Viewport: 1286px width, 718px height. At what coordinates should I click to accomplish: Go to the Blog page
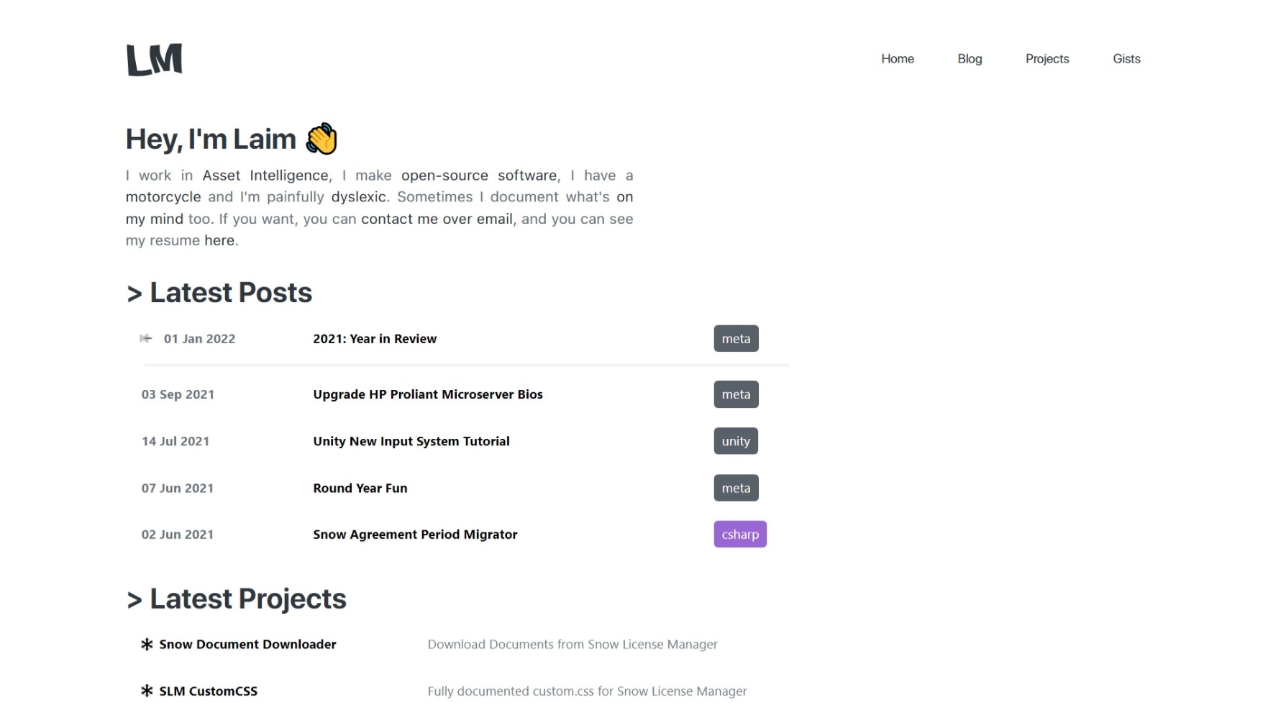(969, 59)
